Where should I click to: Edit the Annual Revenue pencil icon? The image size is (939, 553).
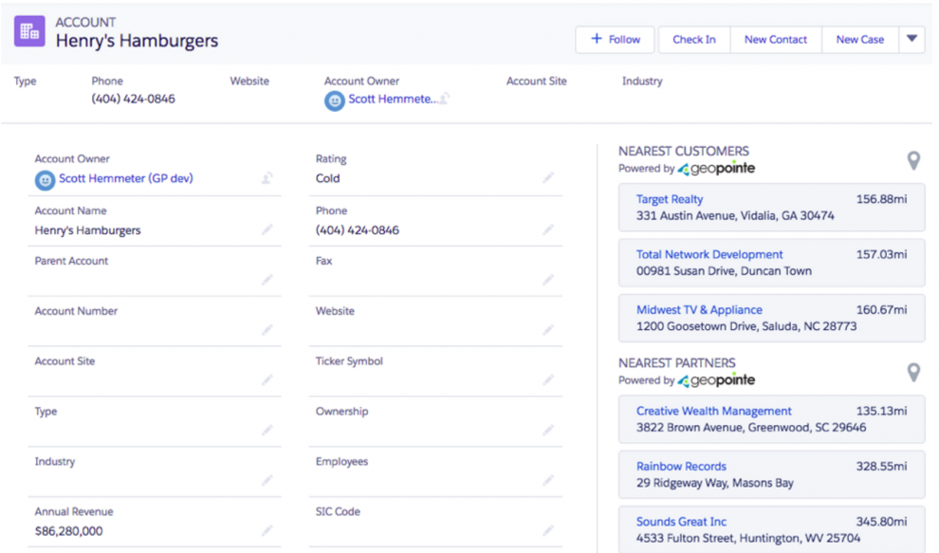tap(267, 530)
